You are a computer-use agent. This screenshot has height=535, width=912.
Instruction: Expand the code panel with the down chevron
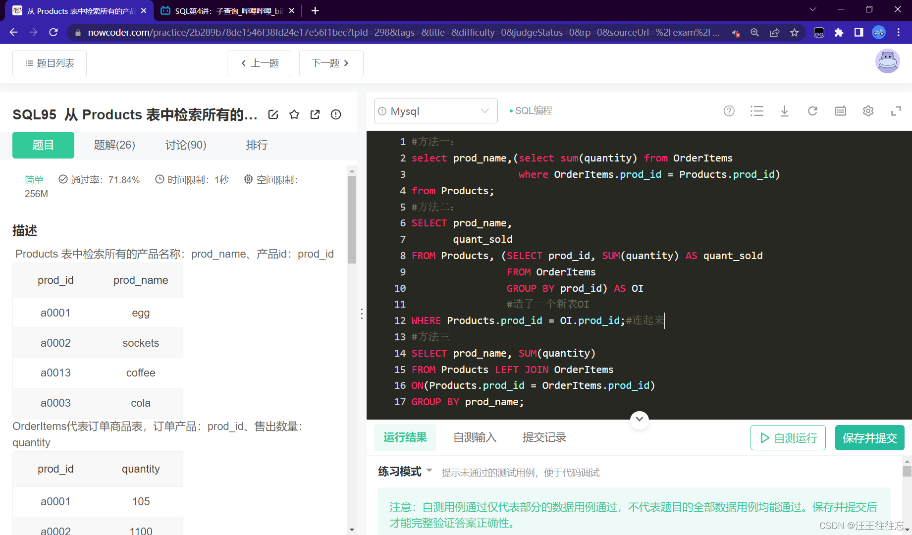tap(639, 420)
